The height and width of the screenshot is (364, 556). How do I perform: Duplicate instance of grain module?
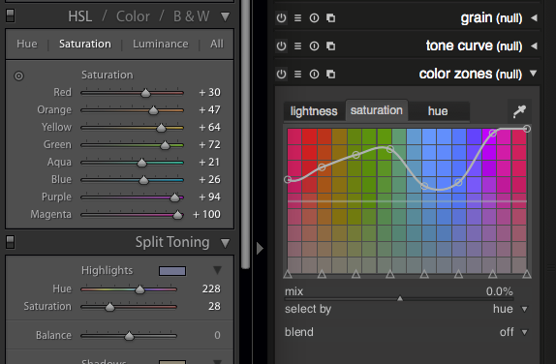coord(331,17)
